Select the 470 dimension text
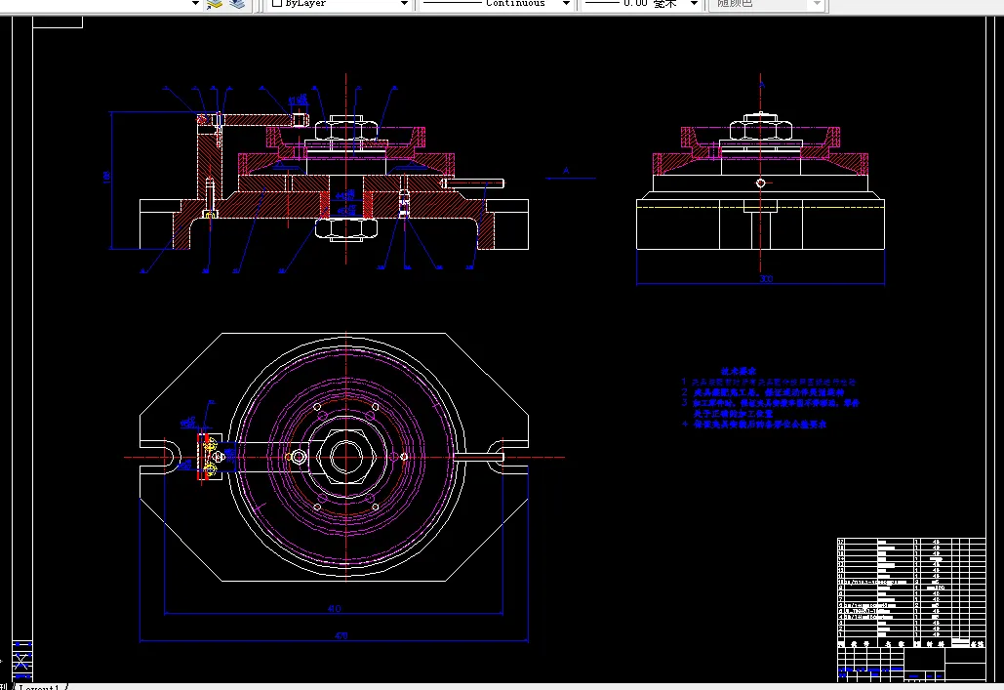Image resolution: width=1004 pixels, height=690 pixels. point(341,635)
